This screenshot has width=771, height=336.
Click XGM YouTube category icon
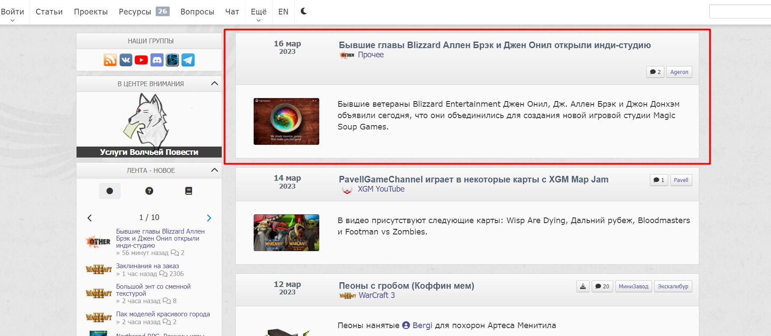click(x=347, y=190)
